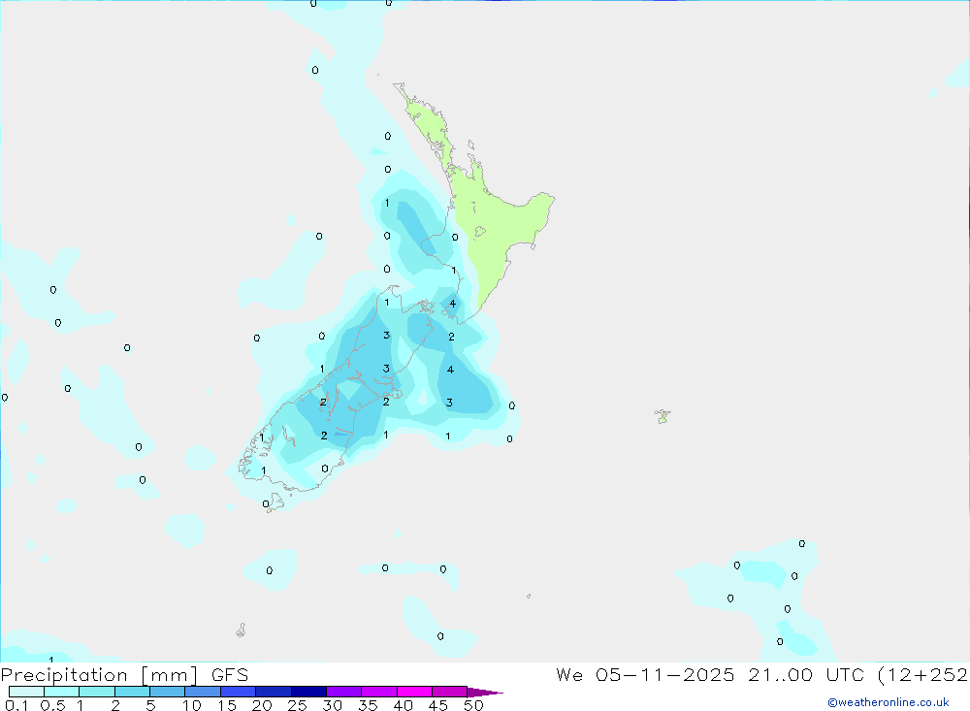Click the 50 label on the legend scale

point(473,705)
